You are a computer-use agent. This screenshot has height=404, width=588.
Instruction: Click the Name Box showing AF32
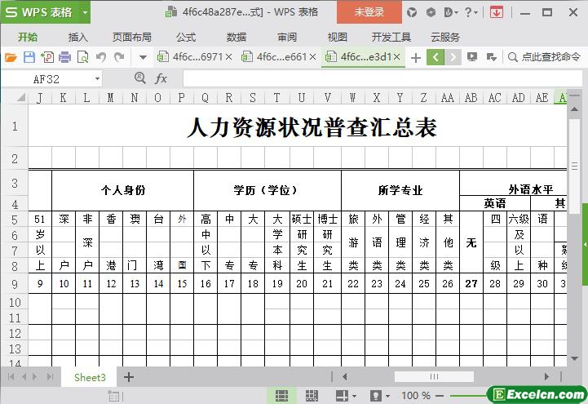[46, 79]
